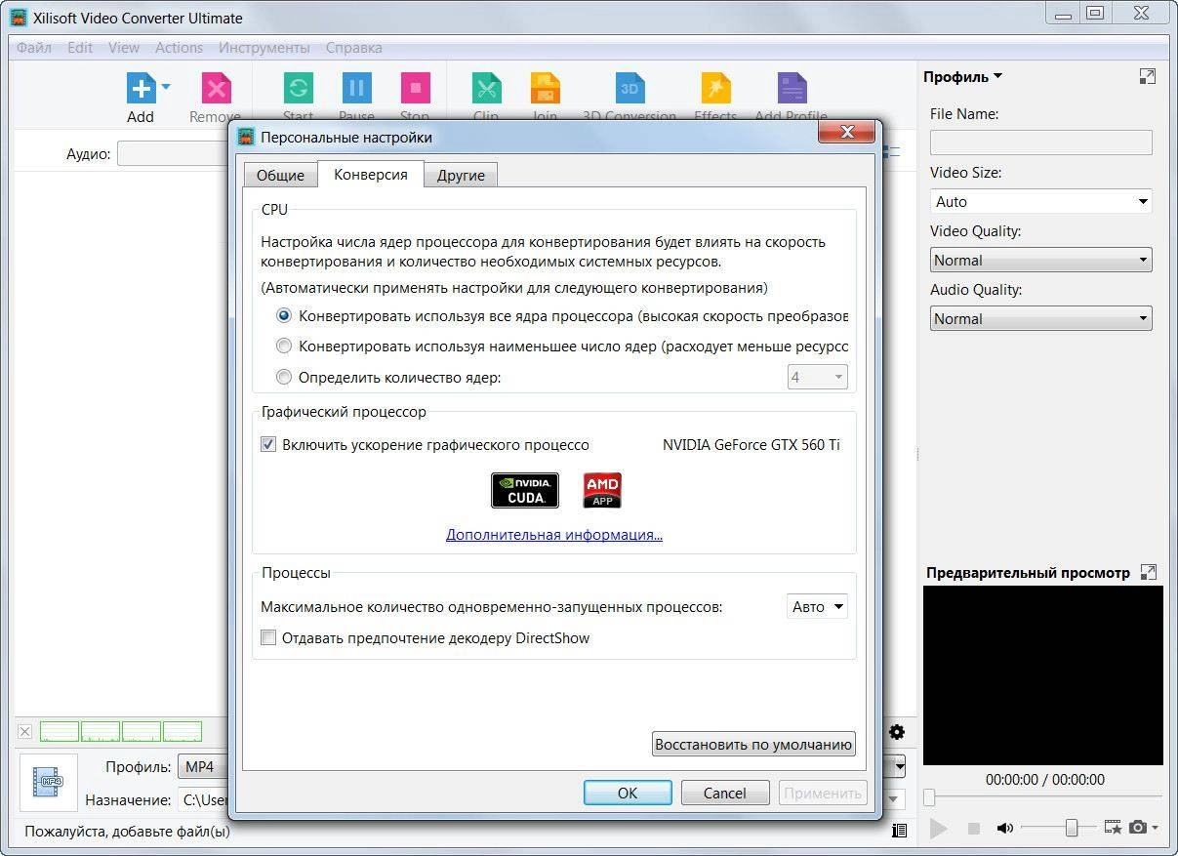The image size is (1178, 856).
Task: Click the Remove toolbar icon
Action: tap(216, 88)
